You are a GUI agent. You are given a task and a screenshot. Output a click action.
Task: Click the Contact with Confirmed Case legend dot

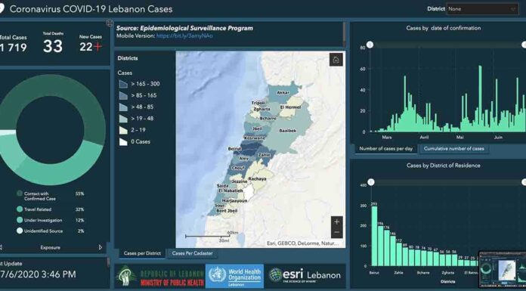point(20,193)
